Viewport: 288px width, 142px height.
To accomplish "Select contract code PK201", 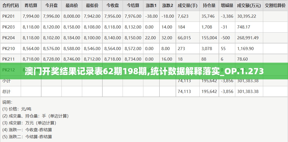I will pos(8,16).
